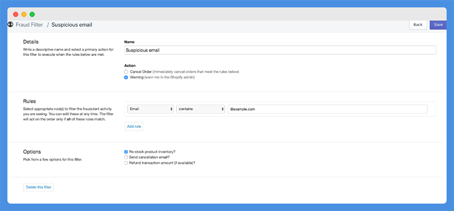
Task: Focus the Name input field
Action: click(x=280, y=50)
